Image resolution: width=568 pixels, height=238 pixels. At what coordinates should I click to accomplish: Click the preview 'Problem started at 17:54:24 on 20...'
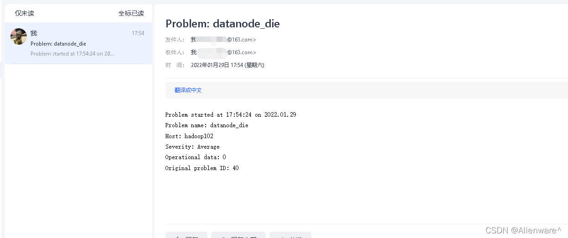(x=72, y=54)
